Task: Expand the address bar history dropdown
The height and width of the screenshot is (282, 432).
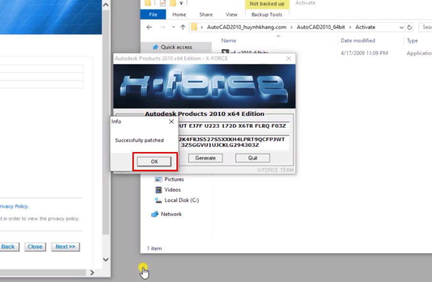Action: [x=401, y=27]
